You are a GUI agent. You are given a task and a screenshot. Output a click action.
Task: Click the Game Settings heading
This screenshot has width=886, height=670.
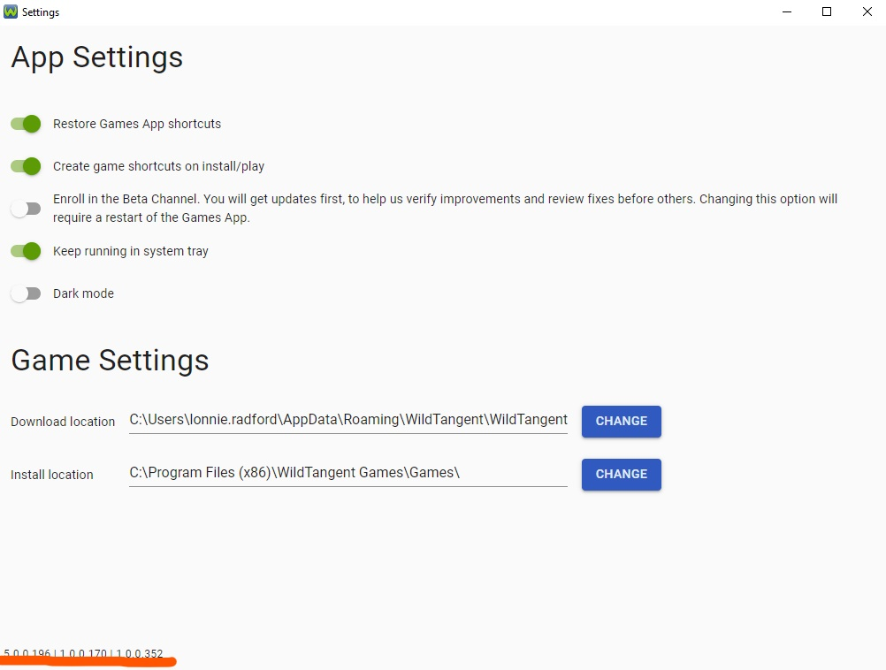pos(111,361)
